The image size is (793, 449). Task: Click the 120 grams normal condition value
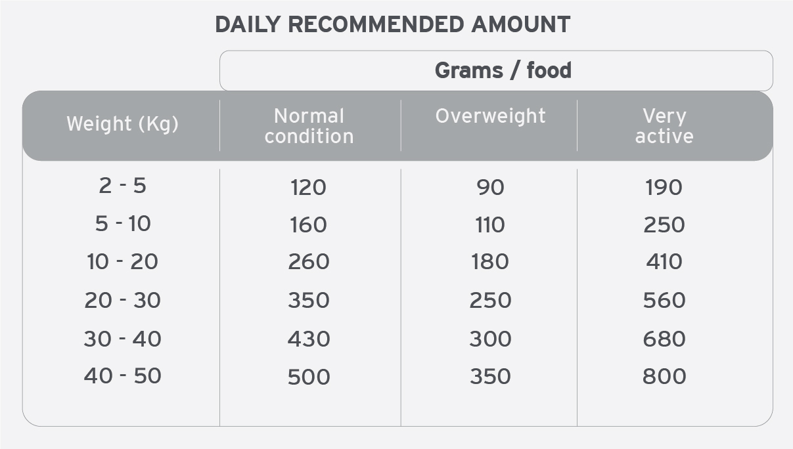[308, 187]
